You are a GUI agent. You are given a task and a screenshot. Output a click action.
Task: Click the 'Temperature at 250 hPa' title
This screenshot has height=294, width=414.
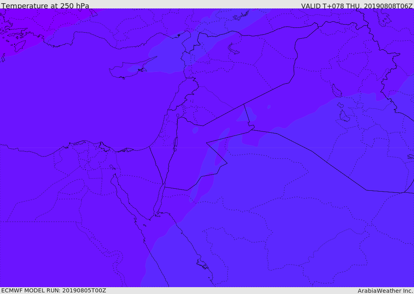pyautogui.click(x=45, y=6)
